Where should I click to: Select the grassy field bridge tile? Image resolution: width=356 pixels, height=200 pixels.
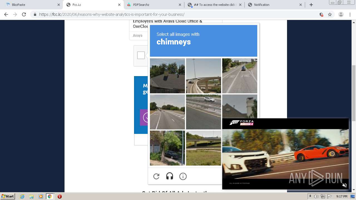click(x=204, y=148)
